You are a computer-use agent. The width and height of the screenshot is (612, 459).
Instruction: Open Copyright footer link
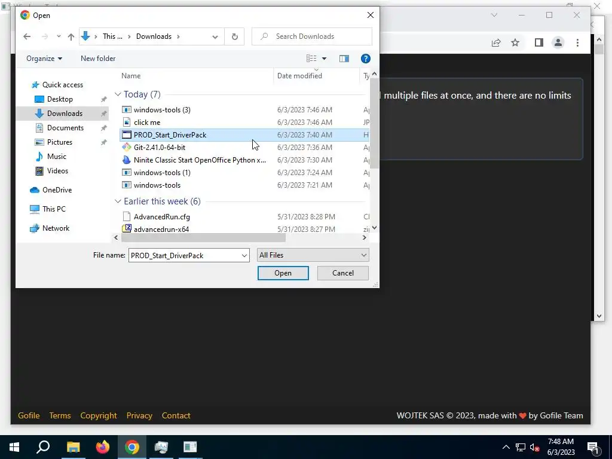point(99,416)
